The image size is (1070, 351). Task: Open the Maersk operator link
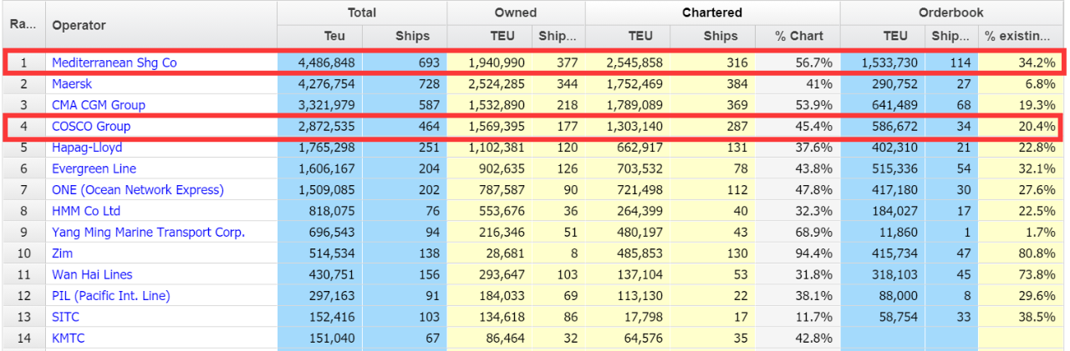tap(72, 84)
